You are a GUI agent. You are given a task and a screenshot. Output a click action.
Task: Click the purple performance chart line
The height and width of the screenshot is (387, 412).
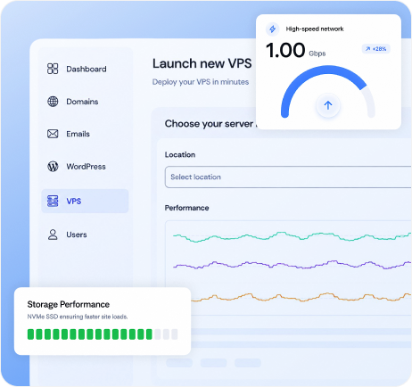pyautogui.click(x=292, y=264)
